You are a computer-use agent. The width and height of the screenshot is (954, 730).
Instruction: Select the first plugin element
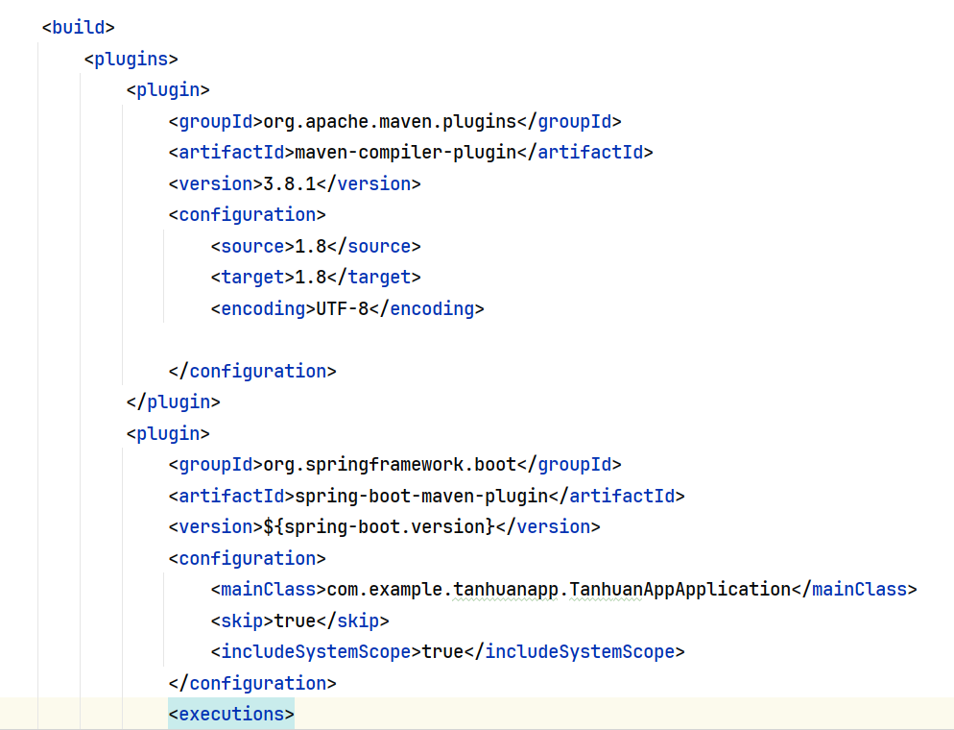[168, 89]
